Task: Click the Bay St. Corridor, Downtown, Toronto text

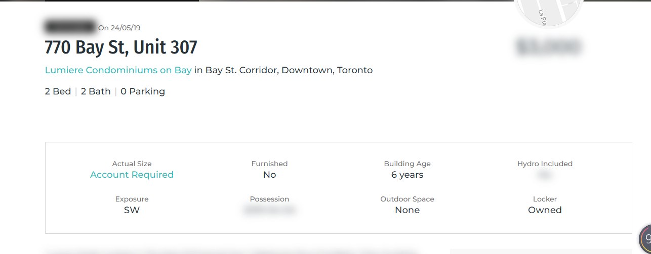Action: [x=289, y=70]
